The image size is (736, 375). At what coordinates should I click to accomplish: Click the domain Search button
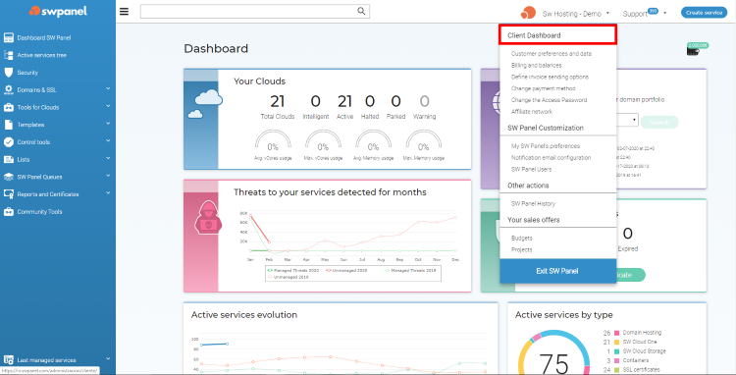[659, 122]
